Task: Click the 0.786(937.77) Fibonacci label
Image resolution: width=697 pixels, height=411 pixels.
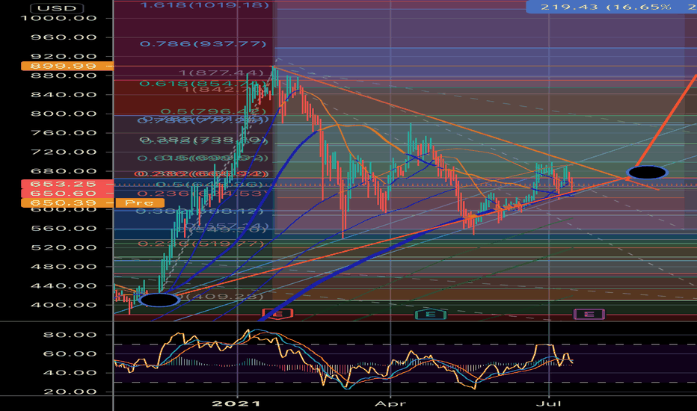Action: pyautogui.click(x=203, y=43)
